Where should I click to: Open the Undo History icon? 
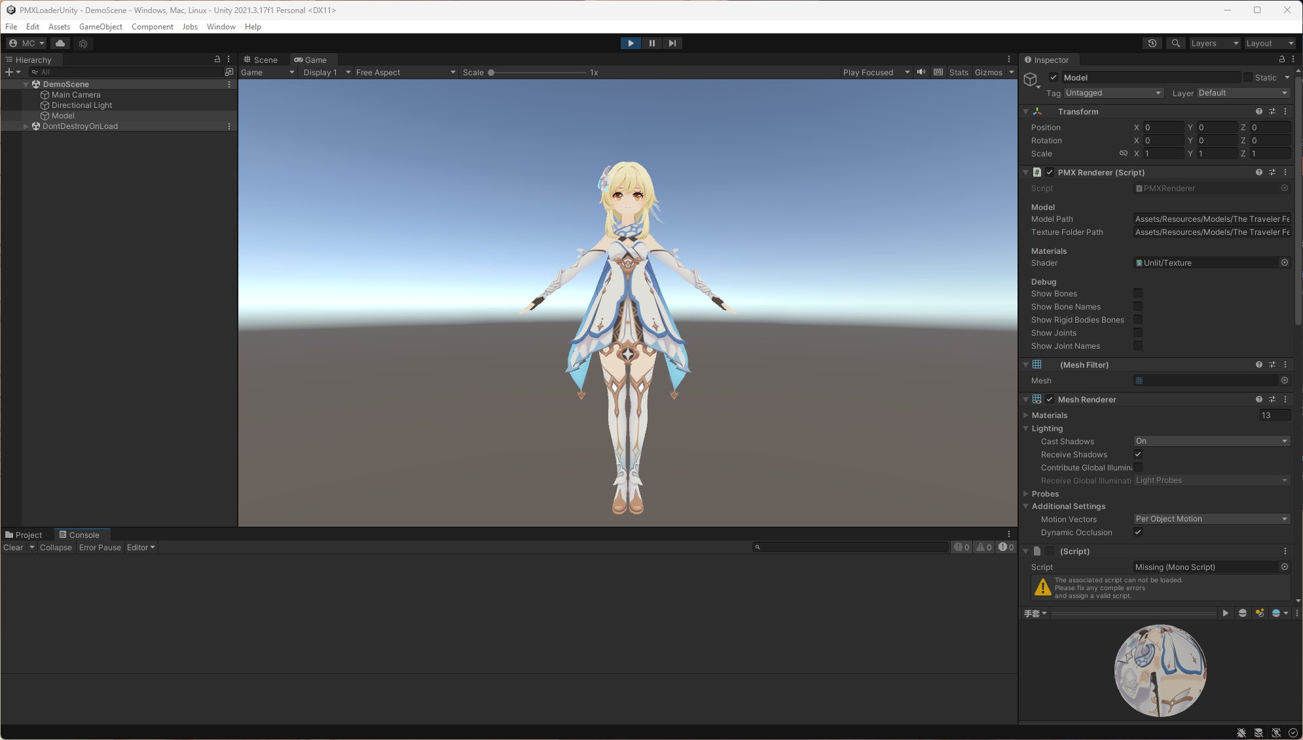[x=1152, y=43]
